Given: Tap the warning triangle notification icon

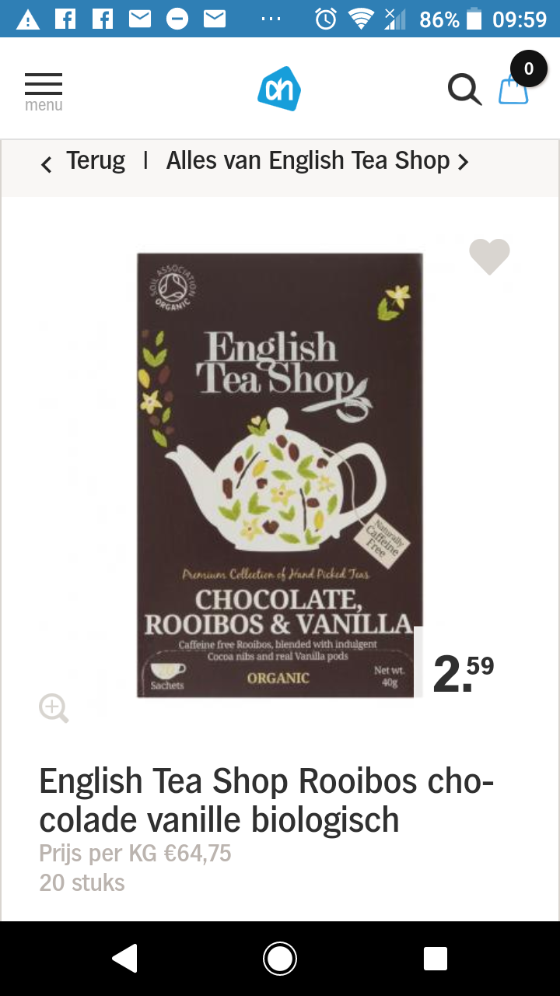Looking at the screenshot, I should tap(28, 19).
